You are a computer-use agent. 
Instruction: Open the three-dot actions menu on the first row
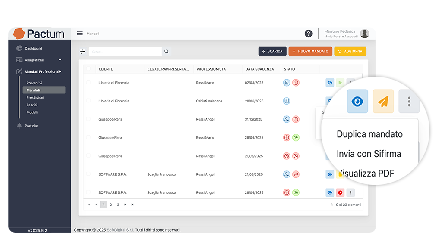pos(350,82)
